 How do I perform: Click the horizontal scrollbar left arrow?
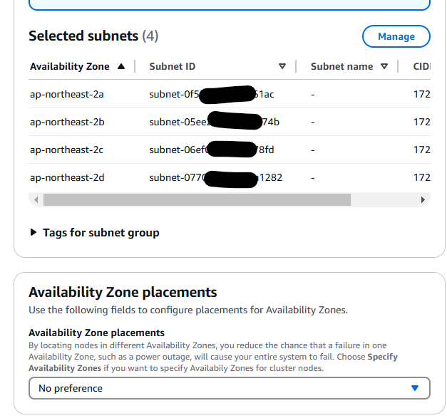(x=36, y=200)
